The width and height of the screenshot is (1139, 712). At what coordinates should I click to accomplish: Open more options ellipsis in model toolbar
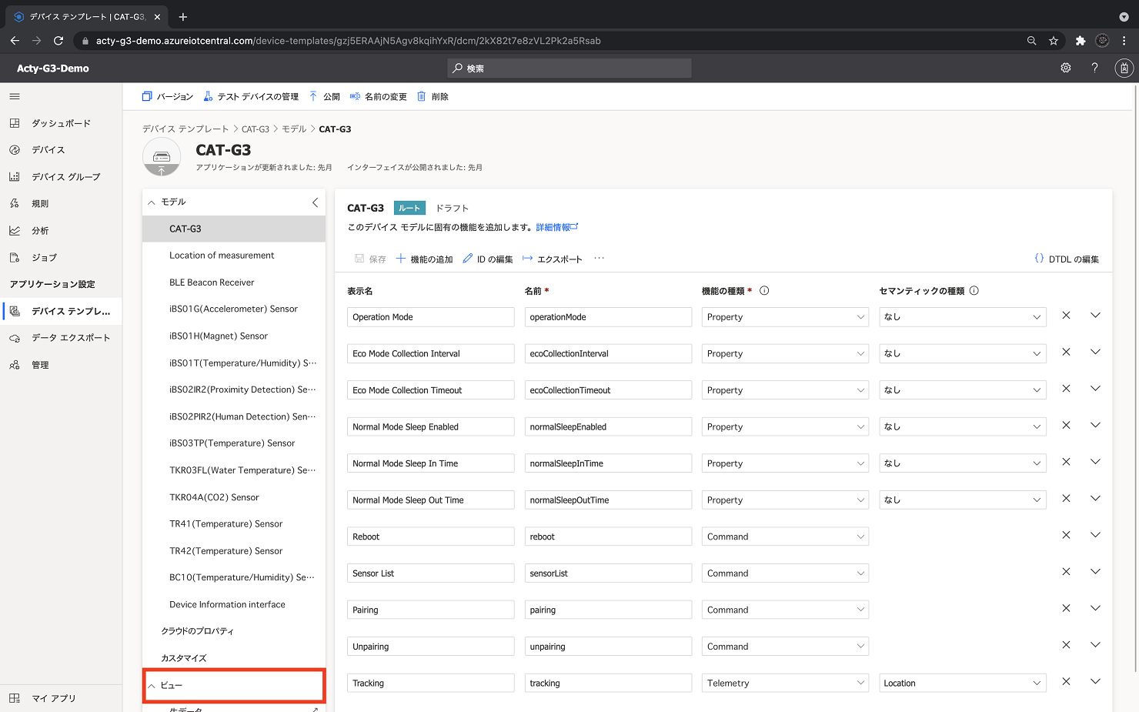click(x=599, y=259)
